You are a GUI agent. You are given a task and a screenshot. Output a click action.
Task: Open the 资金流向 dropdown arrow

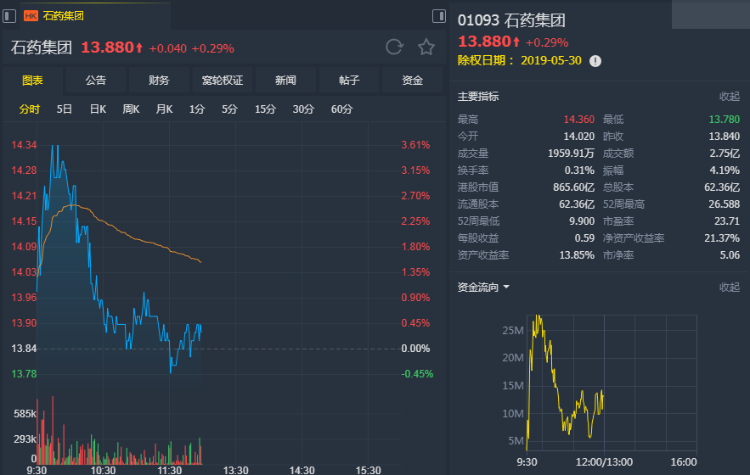(x=506, y=288)
